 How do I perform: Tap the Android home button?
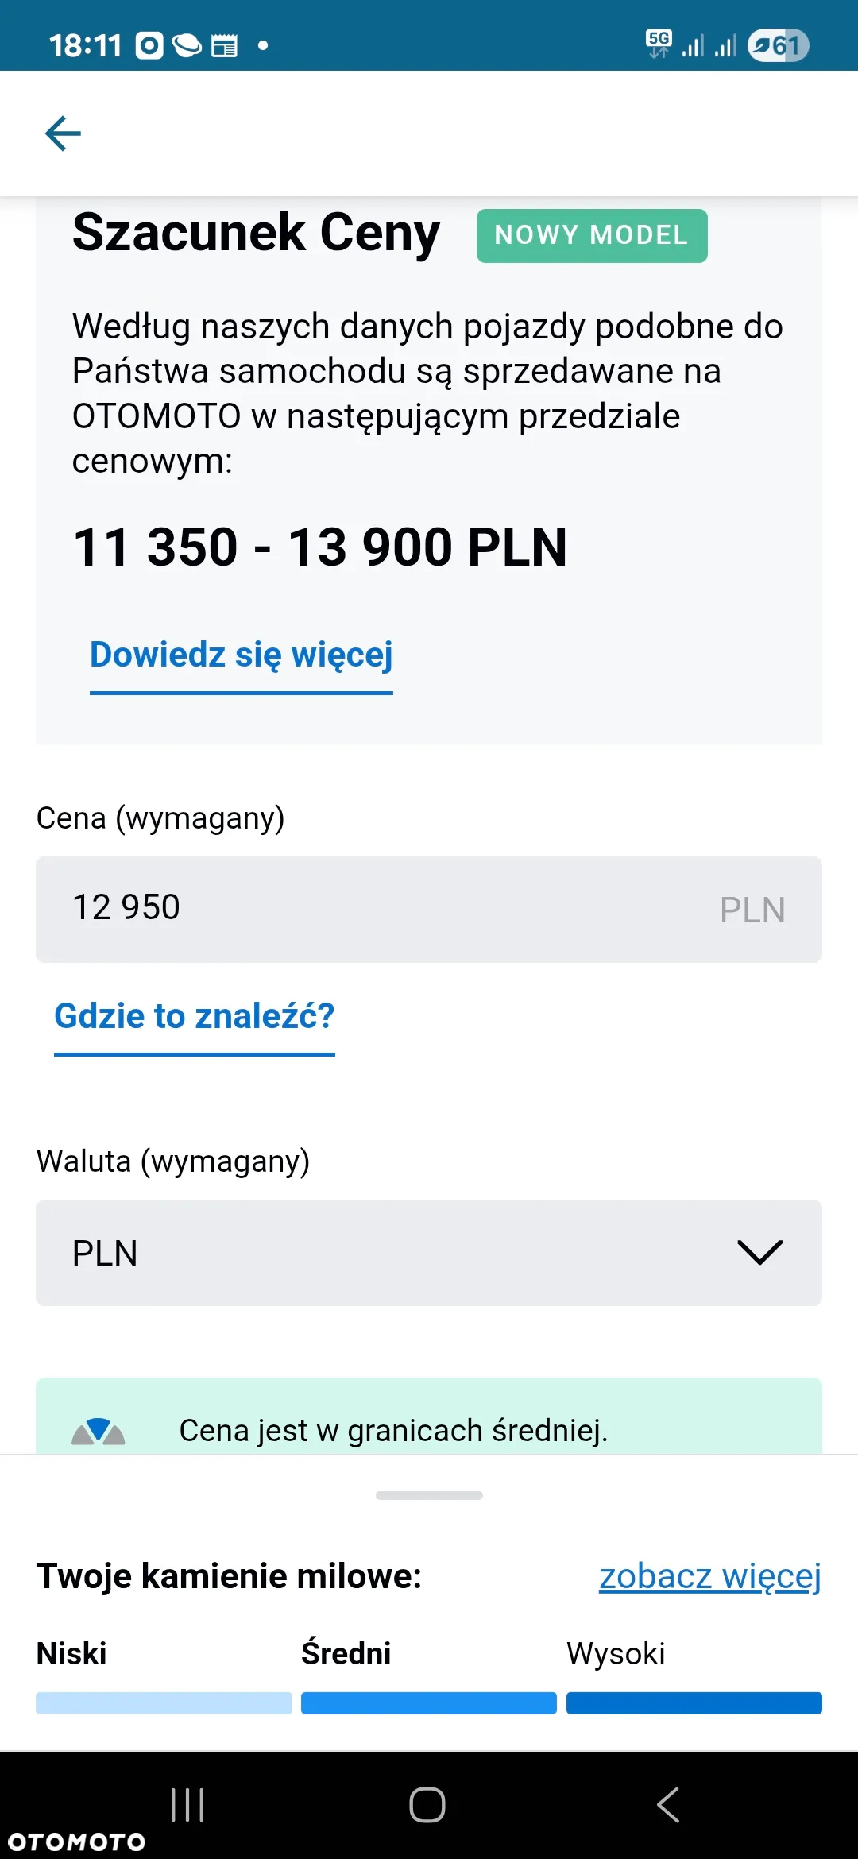(427, 1805)
